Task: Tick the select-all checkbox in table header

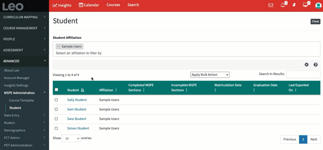Action: point(57,90)
